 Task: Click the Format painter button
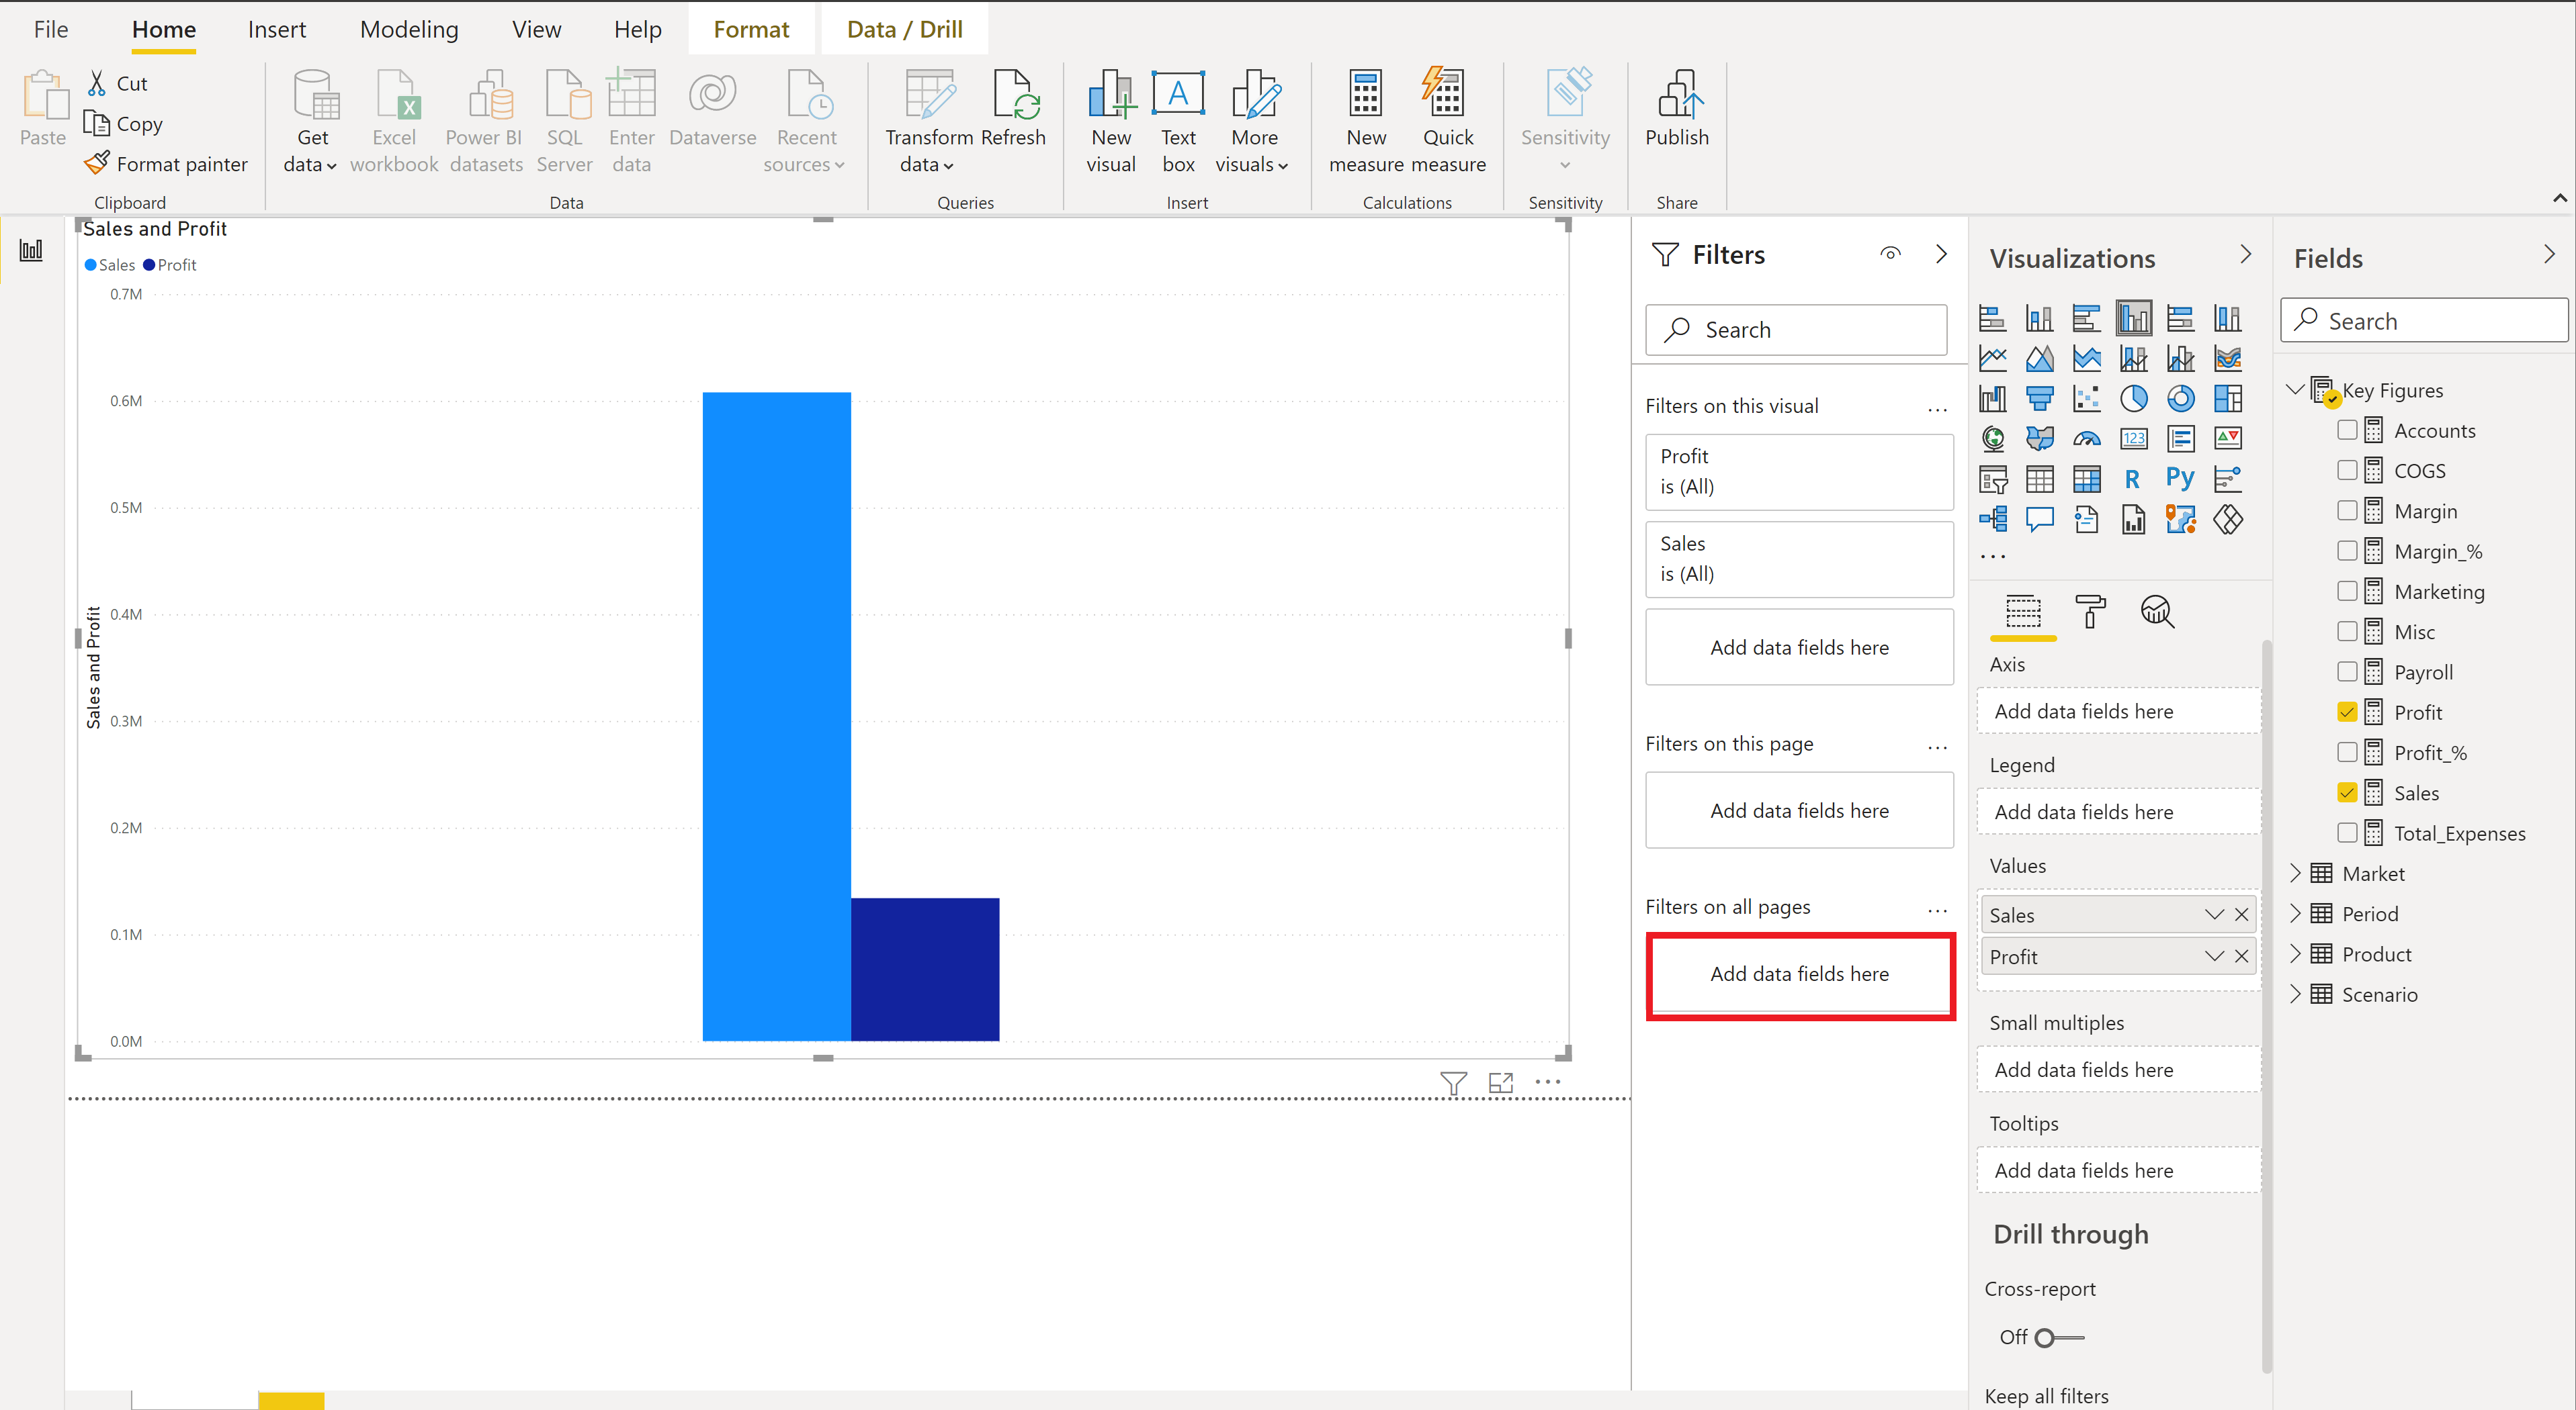pos(166,164)
